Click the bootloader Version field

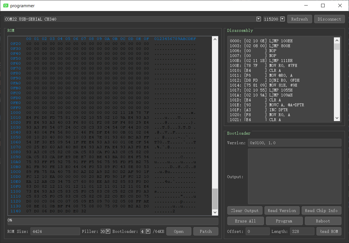(x=294, y=142)
